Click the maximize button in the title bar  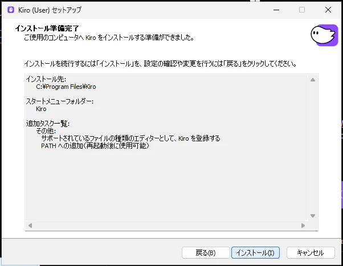[x=302, y=10]
